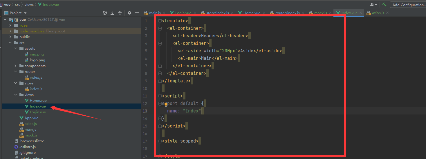The image size is (426, 159).
Task: Select index.js under the router folder
Action: pos(36,77)
